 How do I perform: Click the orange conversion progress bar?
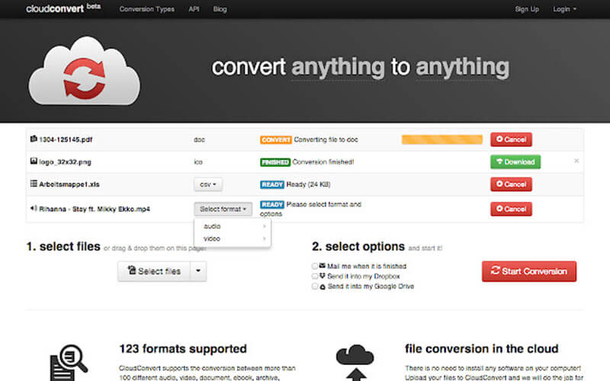click(x=441, y=139)
